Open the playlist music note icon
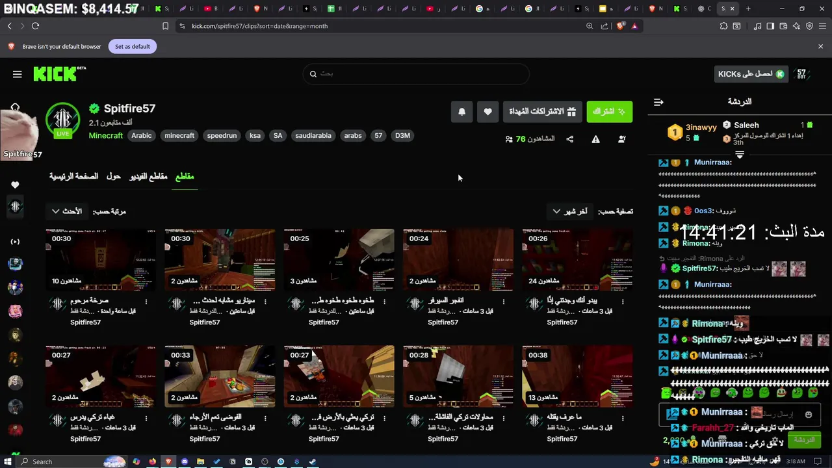Image resolution: width=832 pixels, height=468 pixels. click(x=757, y=26)
